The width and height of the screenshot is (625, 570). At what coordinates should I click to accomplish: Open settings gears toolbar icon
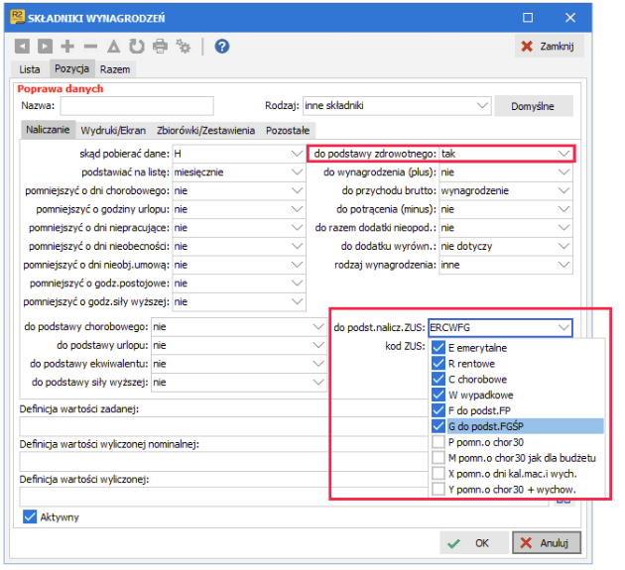tap(184, 47)
